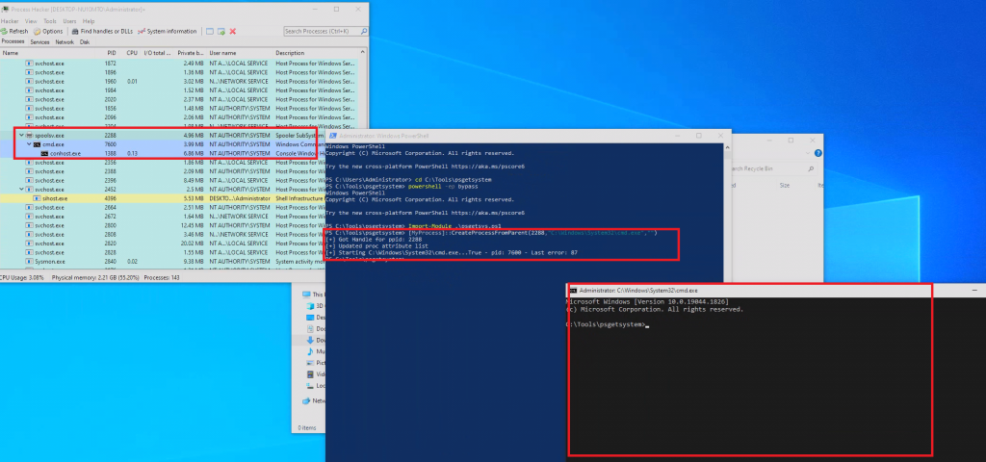Viewport: 986px width, 462px height.
Task: Switch to the Network tab
Action: point(65,42)
